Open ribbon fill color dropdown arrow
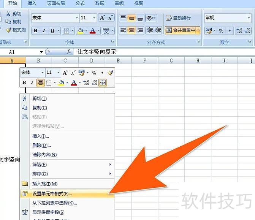 (x=86, y=30)
